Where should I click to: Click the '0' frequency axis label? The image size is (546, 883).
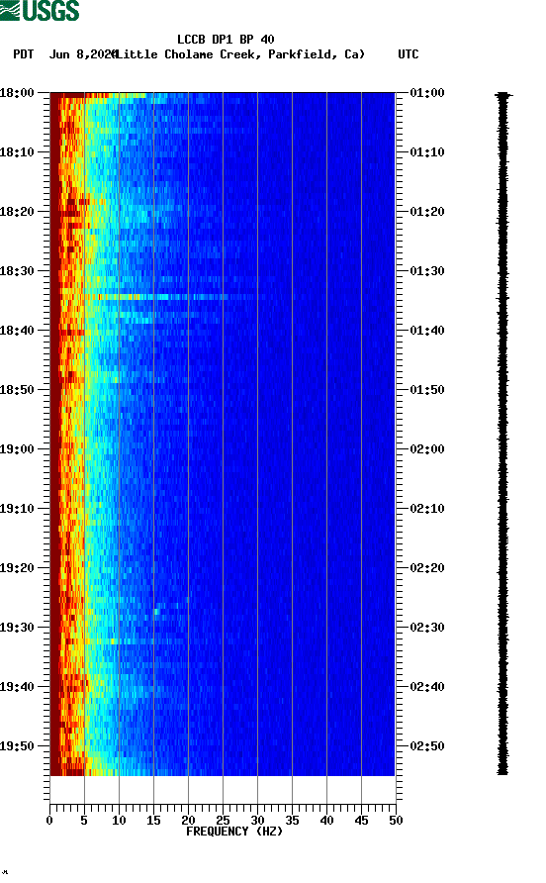[49, 821]
